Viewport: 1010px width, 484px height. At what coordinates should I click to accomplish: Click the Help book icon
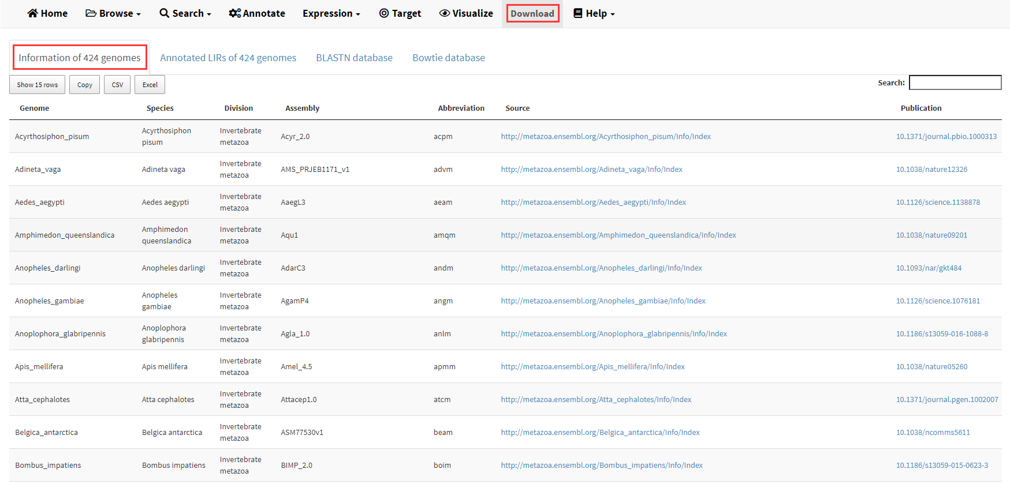coord(577,13)
